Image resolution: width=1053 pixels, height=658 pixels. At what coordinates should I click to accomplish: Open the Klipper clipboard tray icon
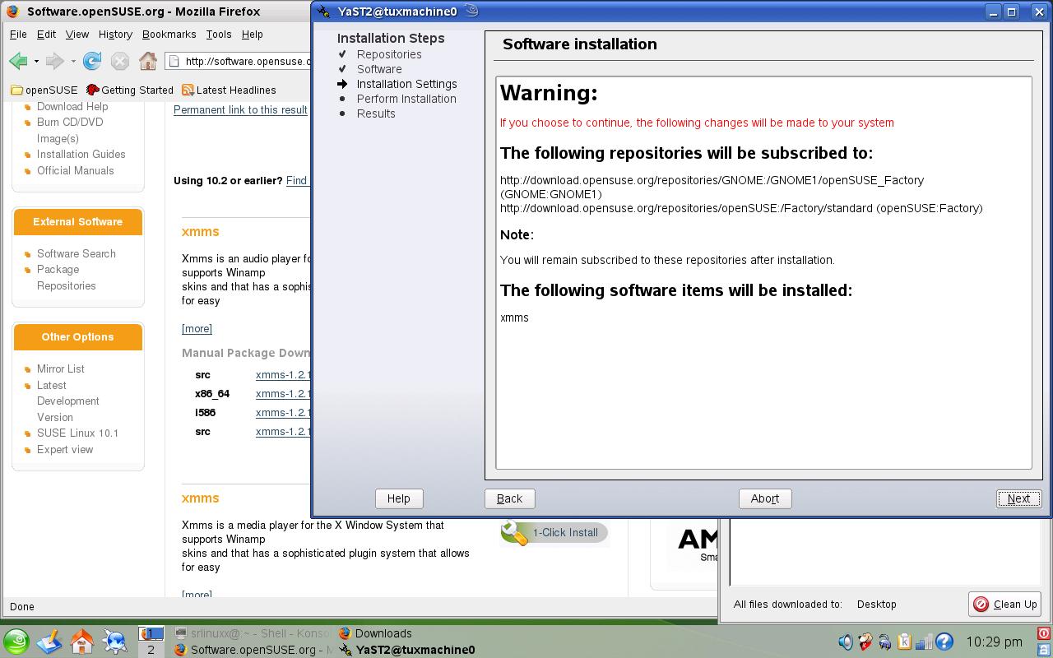pyautogui.click(x=905, y=642)
